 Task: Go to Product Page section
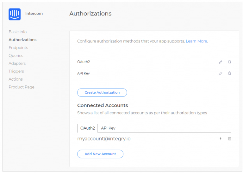(22, 87)
